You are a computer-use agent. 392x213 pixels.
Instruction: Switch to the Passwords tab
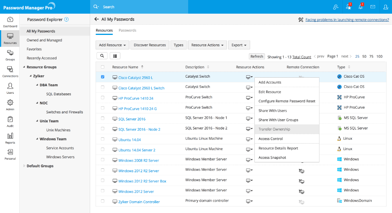coord(127,30)
